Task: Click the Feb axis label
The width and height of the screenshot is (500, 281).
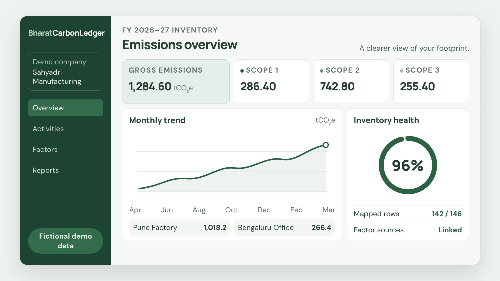Action: pos(296,210)
